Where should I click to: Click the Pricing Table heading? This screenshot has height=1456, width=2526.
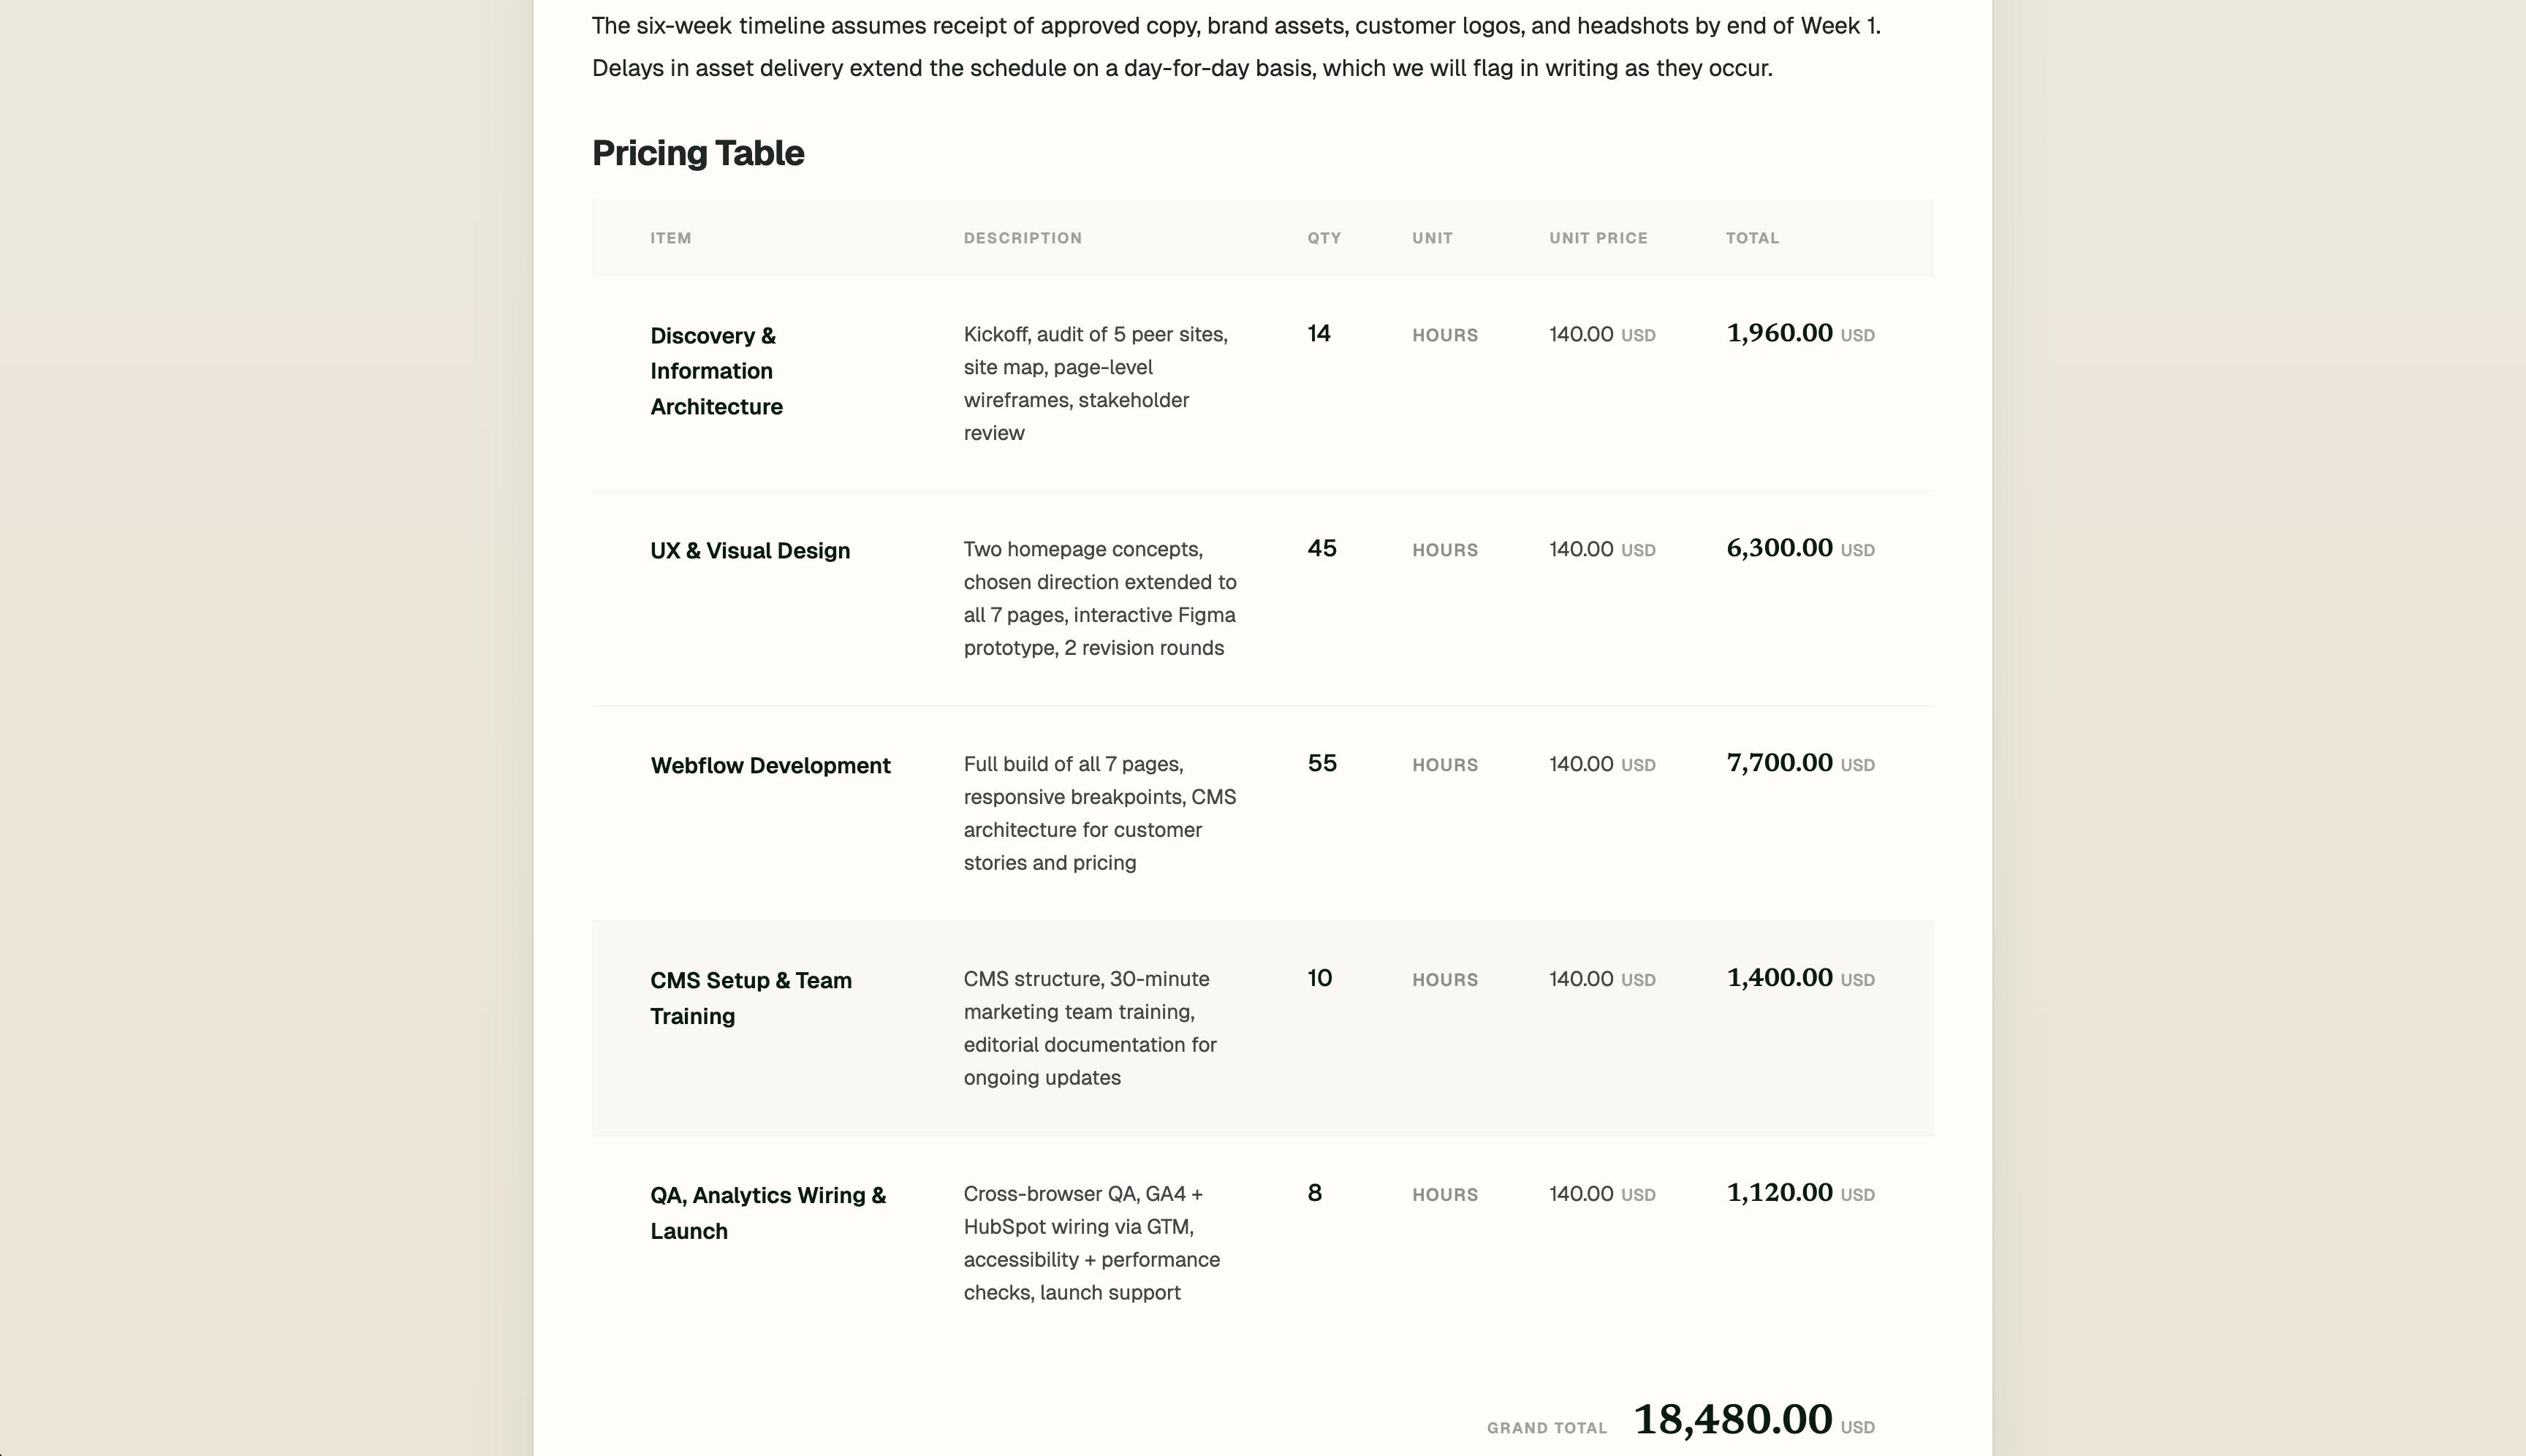(698, 153)
